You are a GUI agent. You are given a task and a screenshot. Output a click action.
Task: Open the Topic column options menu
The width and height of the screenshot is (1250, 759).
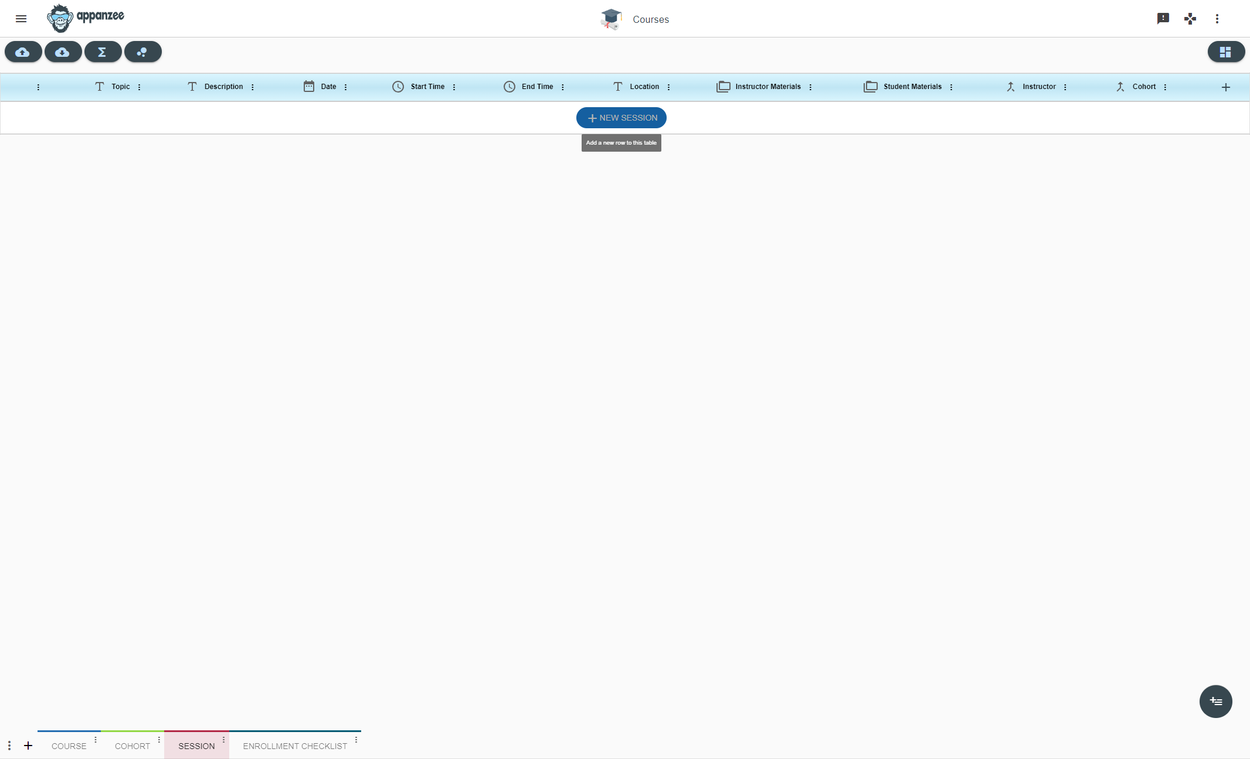tap(139, 87)
